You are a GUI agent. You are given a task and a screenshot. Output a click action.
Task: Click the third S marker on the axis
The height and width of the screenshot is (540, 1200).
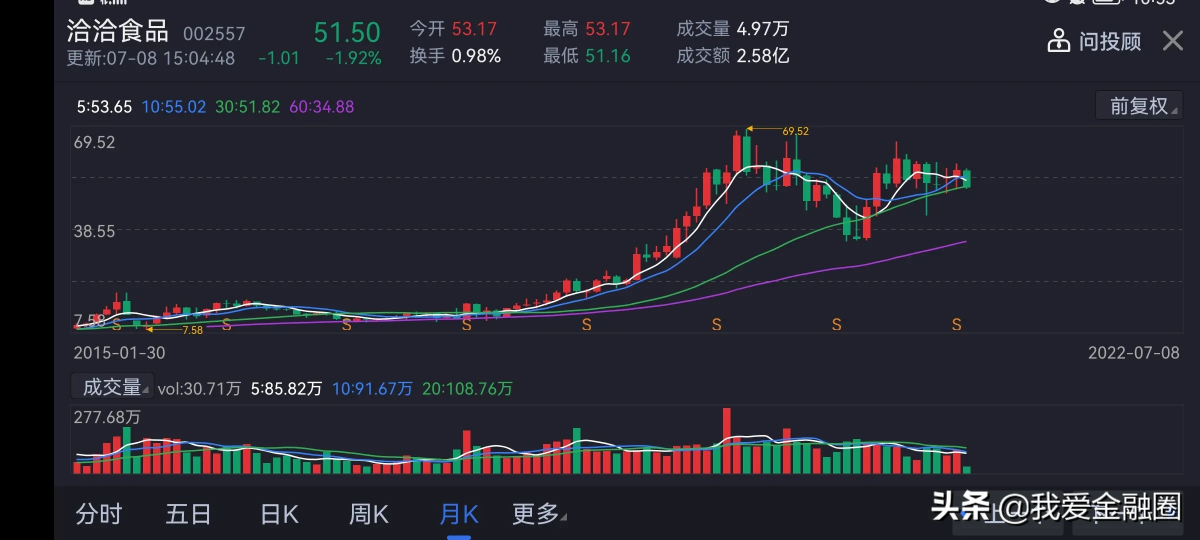(x=346, y=325)
